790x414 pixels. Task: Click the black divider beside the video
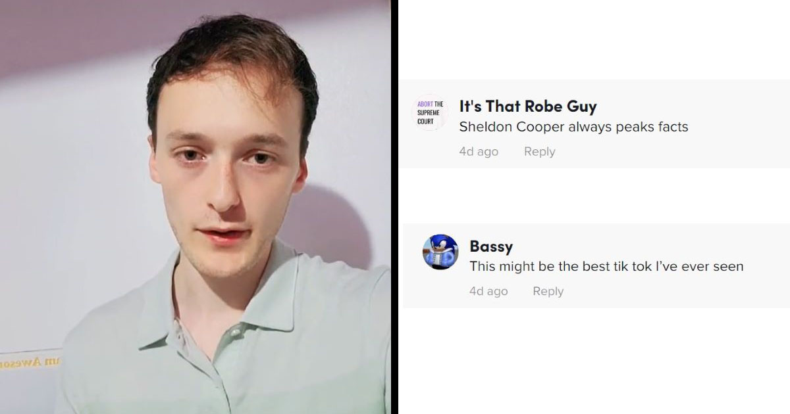coord(394,207)
